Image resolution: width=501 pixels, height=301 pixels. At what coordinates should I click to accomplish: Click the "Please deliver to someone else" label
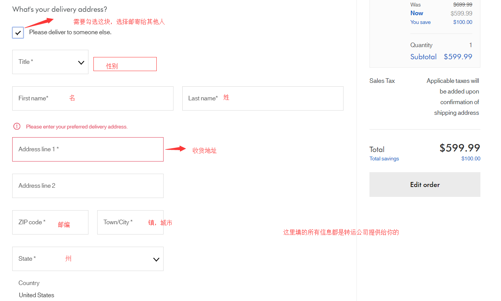pyautogui.click(x=70, y=32)
